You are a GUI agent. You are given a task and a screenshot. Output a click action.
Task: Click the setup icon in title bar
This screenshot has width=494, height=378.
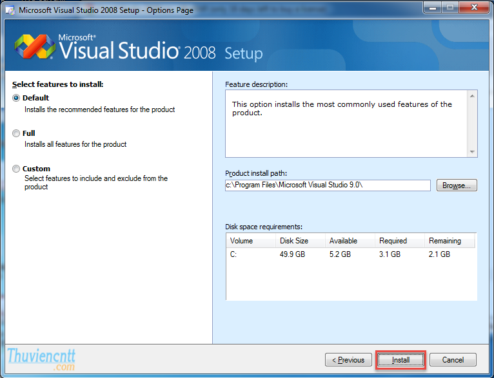(10, 10)
